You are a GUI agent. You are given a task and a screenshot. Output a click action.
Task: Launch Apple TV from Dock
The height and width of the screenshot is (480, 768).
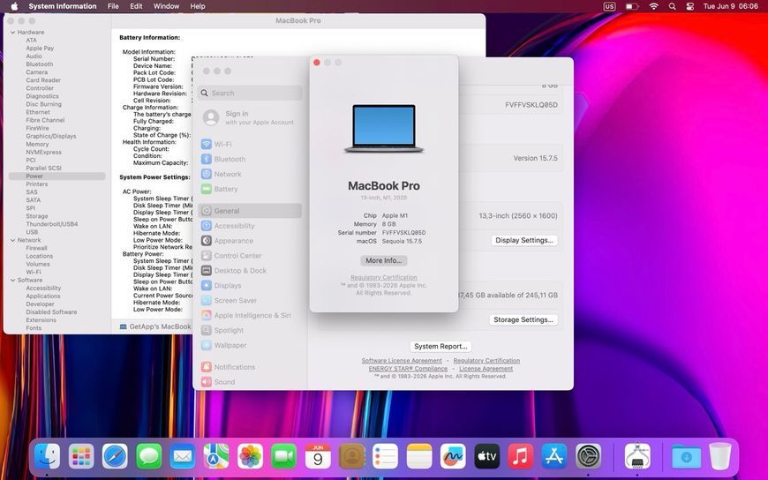[x=487, y=456]
